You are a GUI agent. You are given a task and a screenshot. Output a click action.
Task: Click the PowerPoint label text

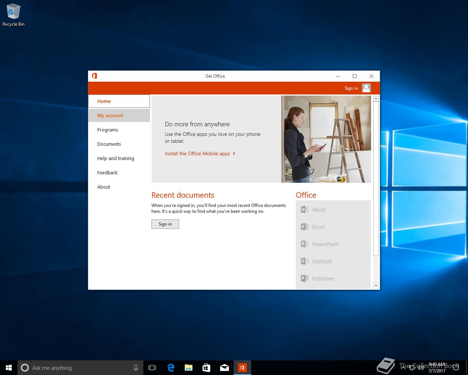pos(325,244)
